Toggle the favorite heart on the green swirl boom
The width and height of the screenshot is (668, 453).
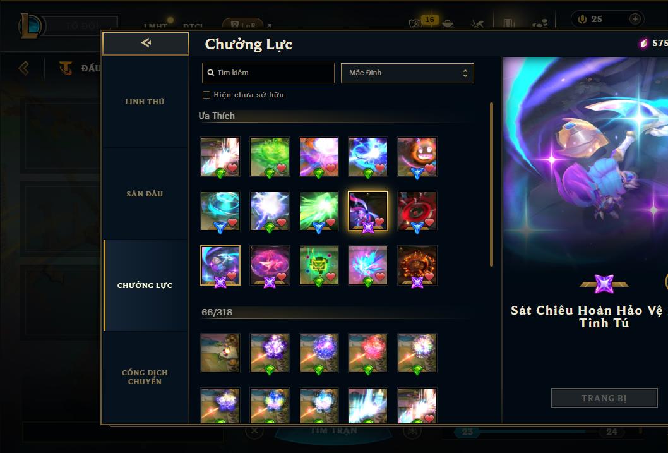coord(281,168)
